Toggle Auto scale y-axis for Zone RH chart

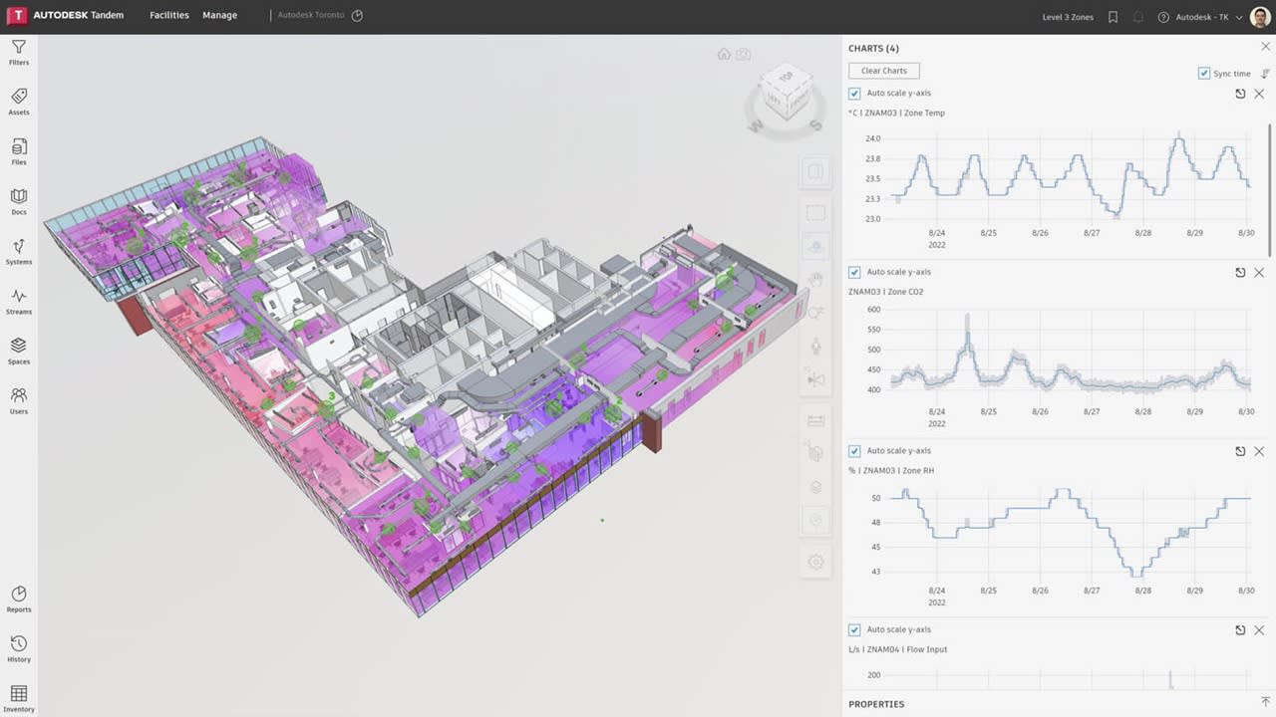pyautogui.click(x=854, y=450)
